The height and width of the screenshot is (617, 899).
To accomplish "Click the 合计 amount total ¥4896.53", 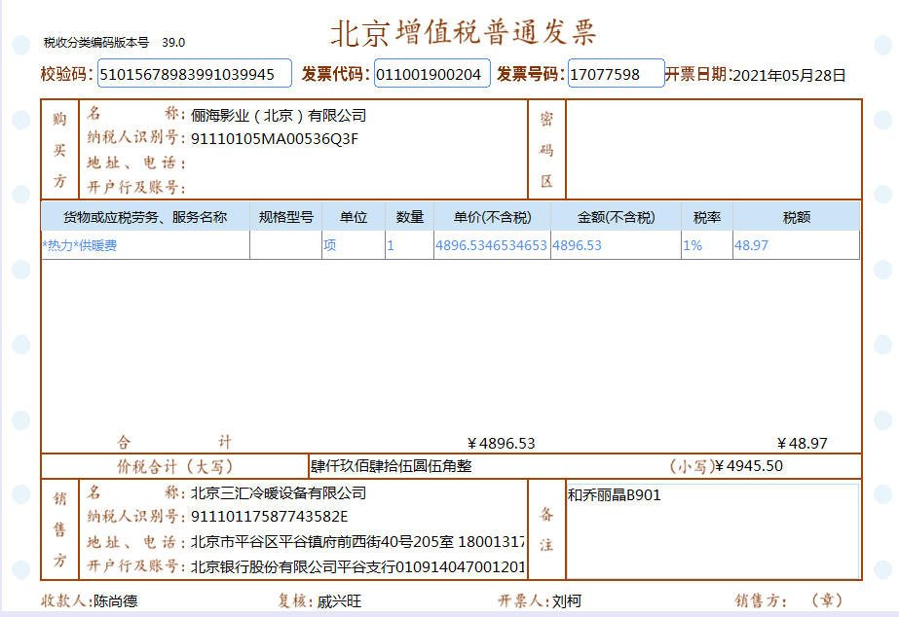I will coord(501,444).
